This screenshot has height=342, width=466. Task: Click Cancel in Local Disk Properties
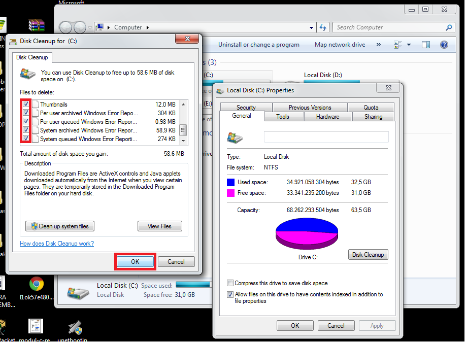pyautogui.click(x=336, y=326)
